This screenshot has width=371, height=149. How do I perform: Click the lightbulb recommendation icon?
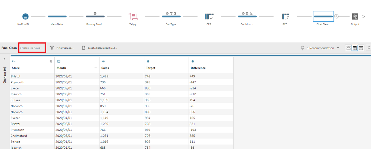click(303, 48)
